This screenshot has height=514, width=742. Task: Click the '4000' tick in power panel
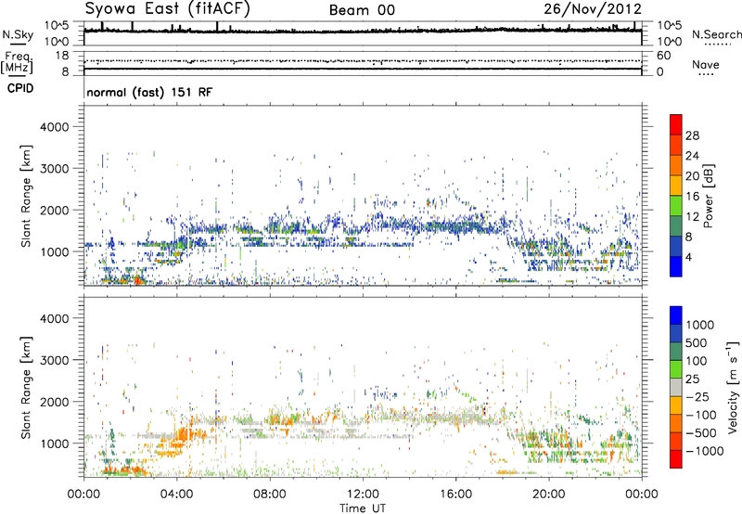[x=55, y=127]
